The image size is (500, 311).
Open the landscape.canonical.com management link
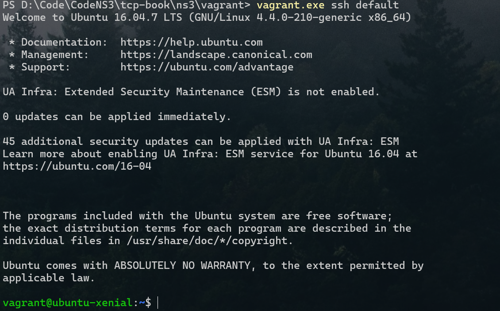(x=216, y=55)
